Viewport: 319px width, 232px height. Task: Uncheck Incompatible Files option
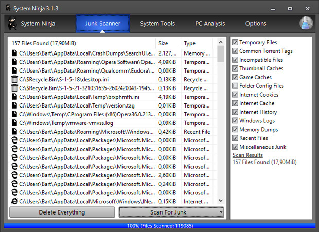pos(235,60)
